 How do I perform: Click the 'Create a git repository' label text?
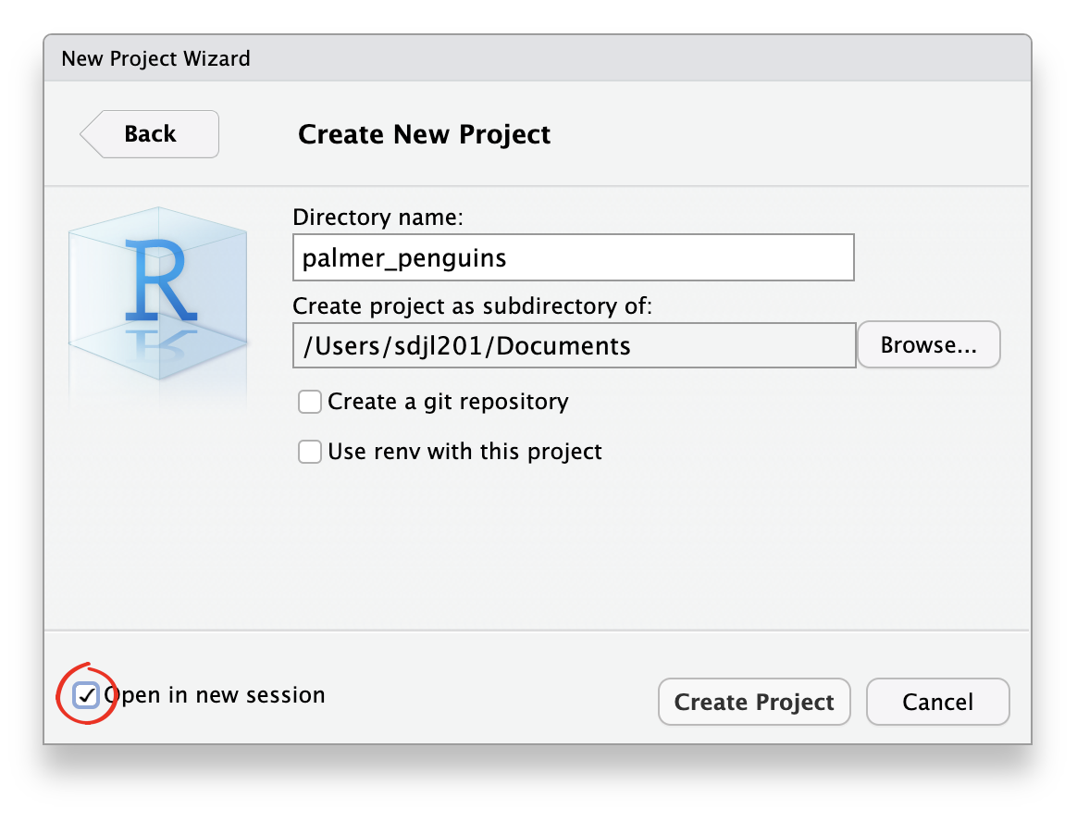[x=448, y=402]
